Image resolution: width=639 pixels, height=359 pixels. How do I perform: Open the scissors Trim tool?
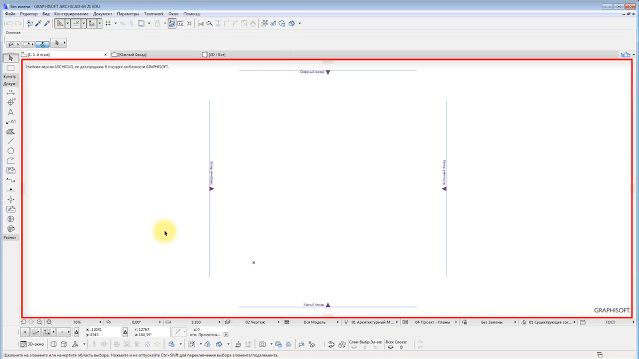tap(201, 23)
